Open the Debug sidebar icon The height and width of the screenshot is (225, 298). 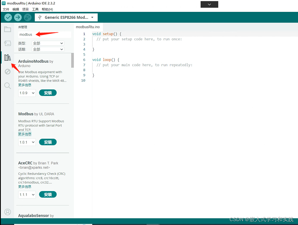coord(8,72)
